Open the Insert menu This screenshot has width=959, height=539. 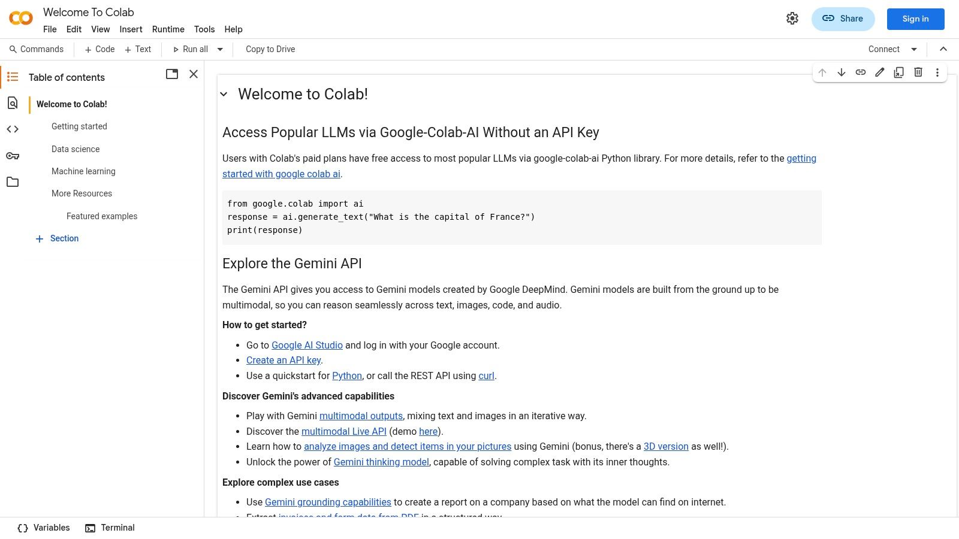131,29
